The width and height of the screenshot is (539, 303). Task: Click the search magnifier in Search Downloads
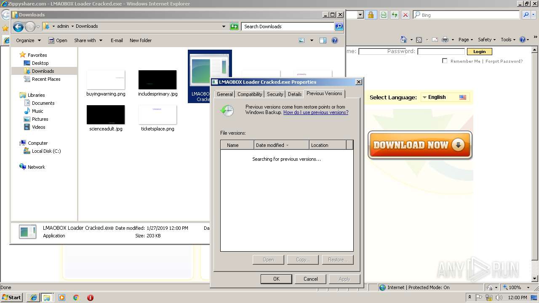coord(339,27)
